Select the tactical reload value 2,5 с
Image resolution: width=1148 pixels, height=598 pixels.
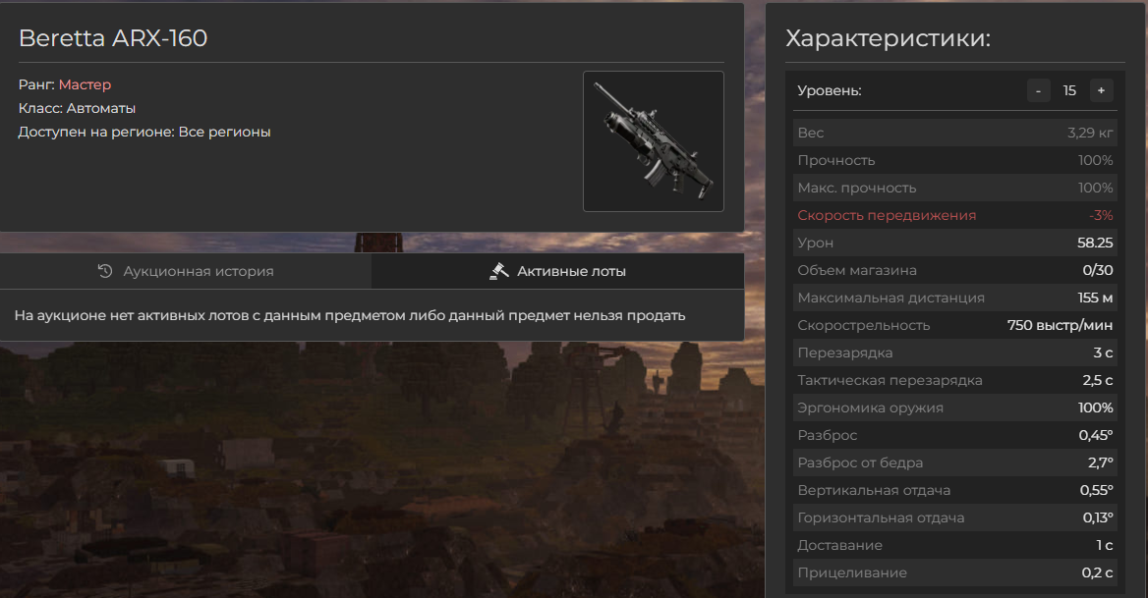pyautogui.click(x=1098, y=380)
